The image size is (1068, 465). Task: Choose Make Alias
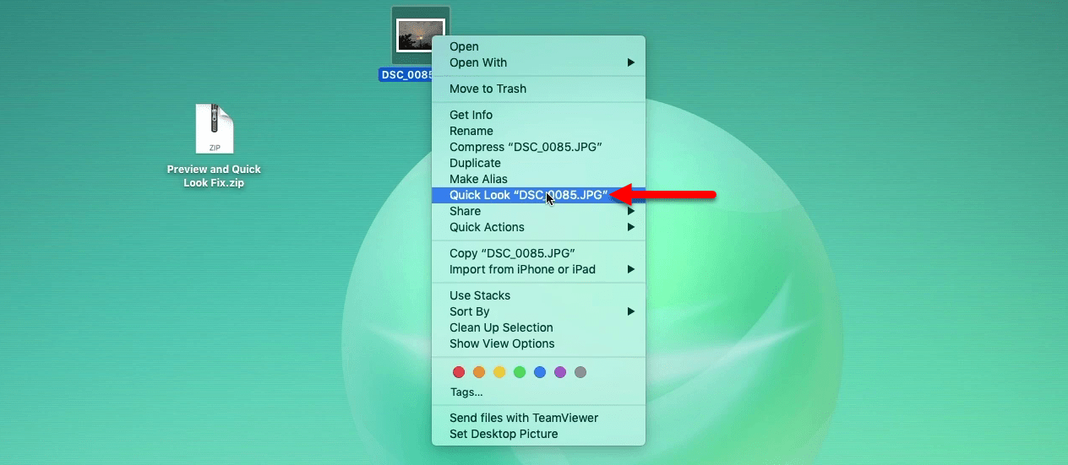pyautogui.click(x=538, y=179)
